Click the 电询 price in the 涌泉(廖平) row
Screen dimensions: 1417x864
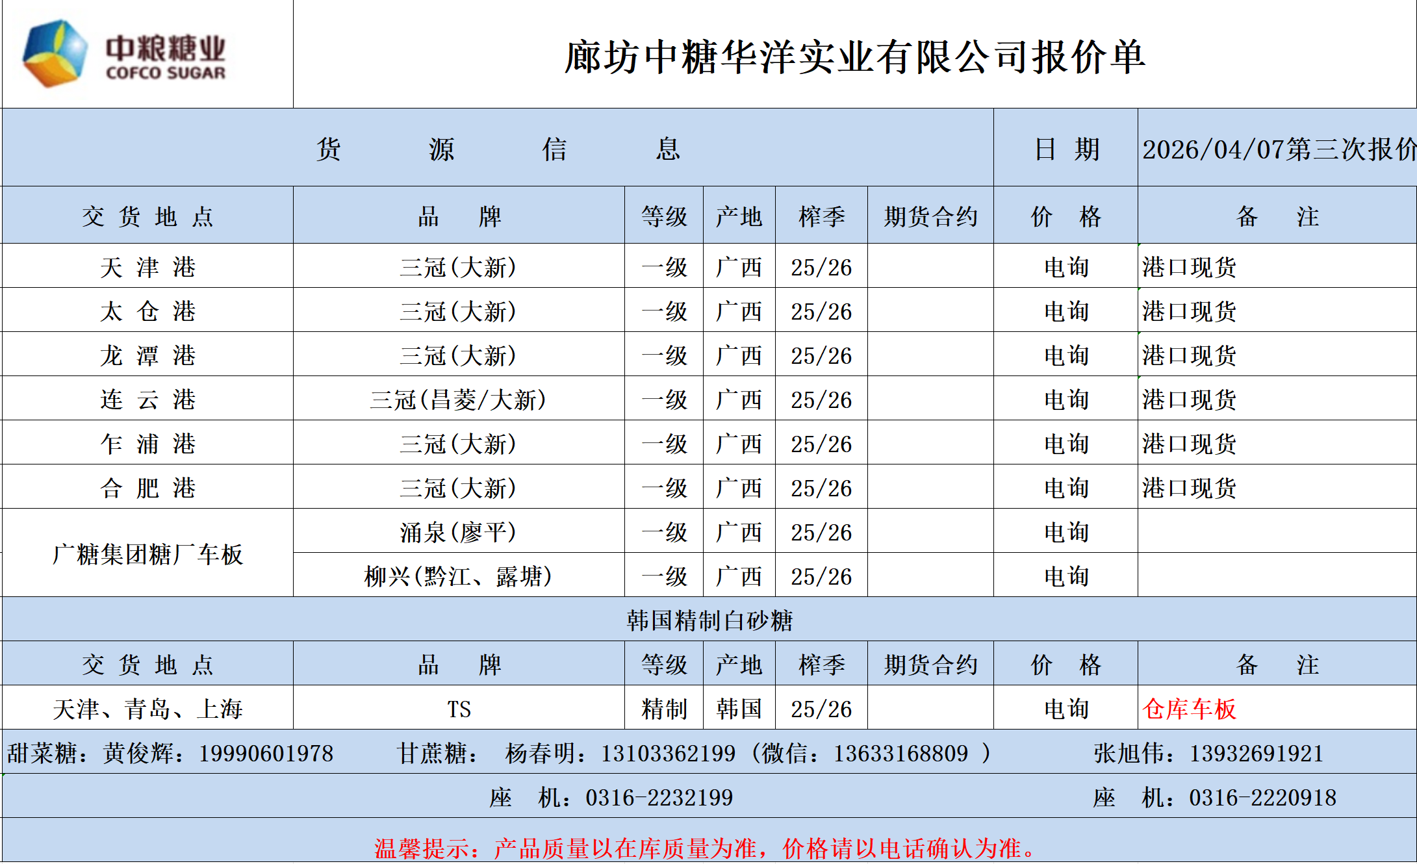(1066, 532)
